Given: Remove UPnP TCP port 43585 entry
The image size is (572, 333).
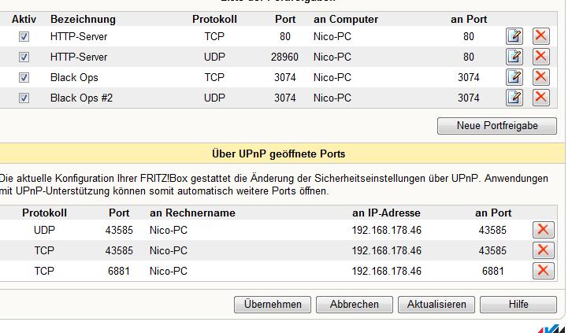Looking at the screenshot, I should click(x=543, y=250).
